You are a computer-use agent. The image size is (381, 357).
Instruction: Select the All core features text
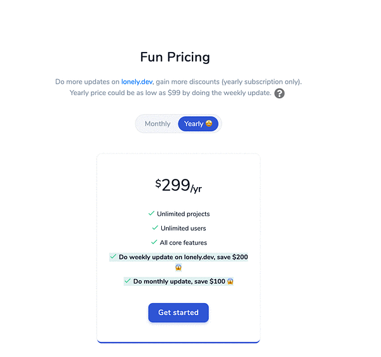click(183, 243)
